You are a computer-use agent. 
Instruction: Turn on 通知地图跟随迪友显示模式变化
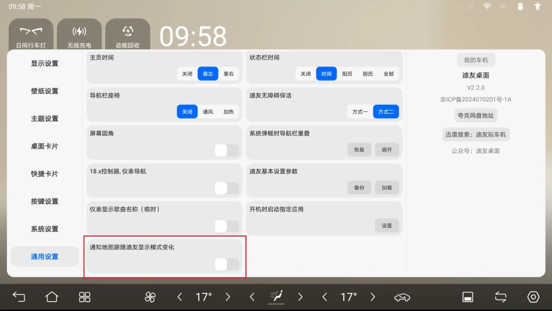click(x=226, y=264)
